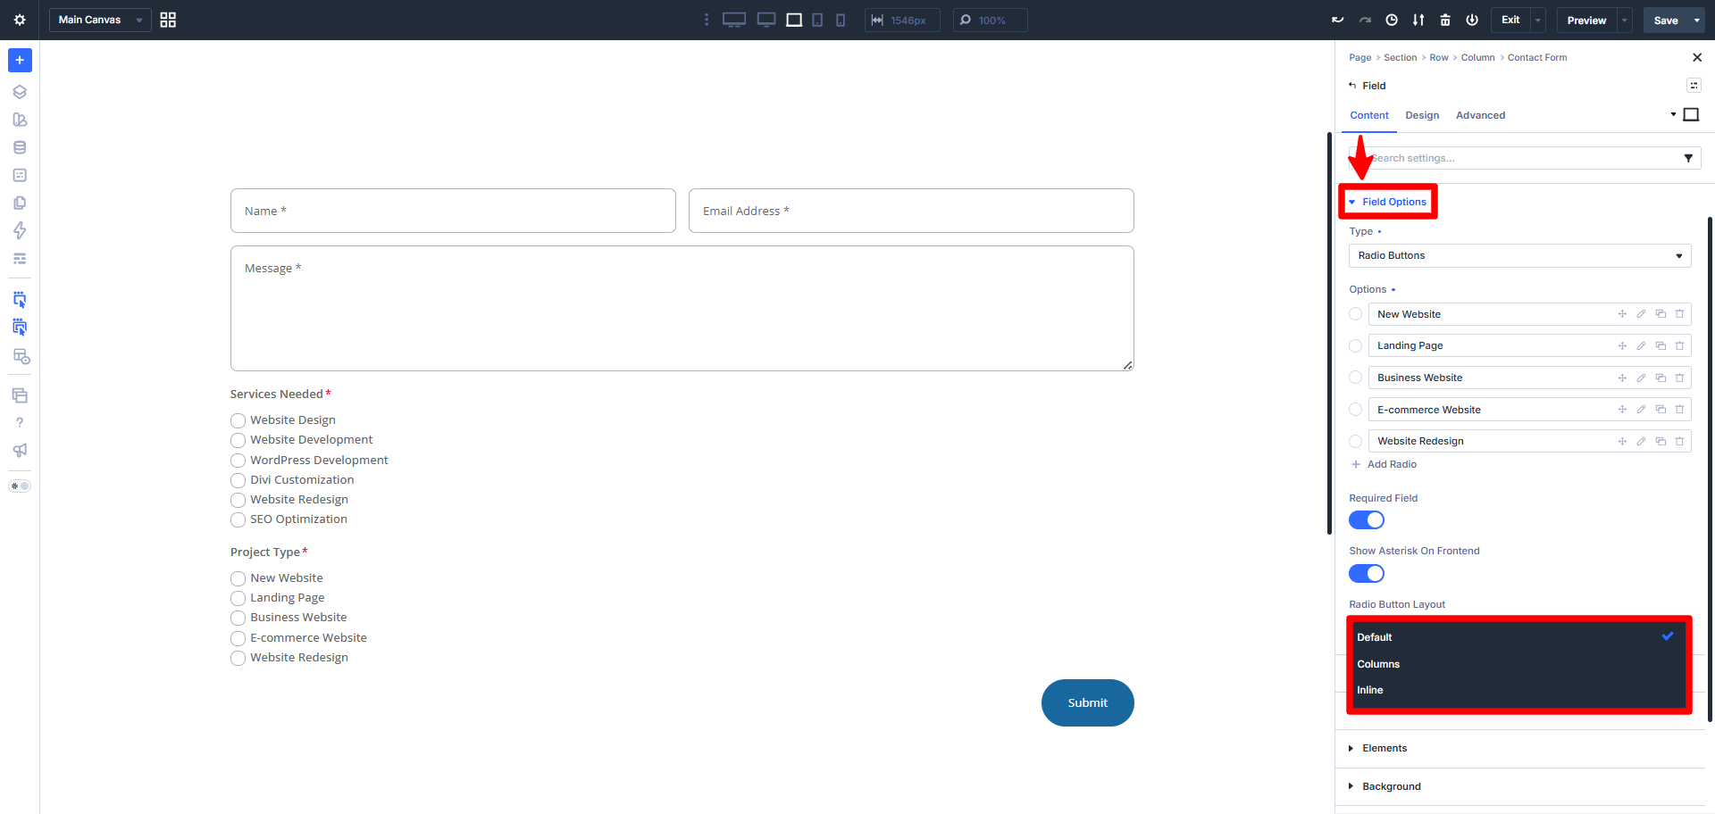Viewport: 1715px width, 814px height.
Task: Open the Layers panel icon in left sidebar
Action: pos(20,92)
